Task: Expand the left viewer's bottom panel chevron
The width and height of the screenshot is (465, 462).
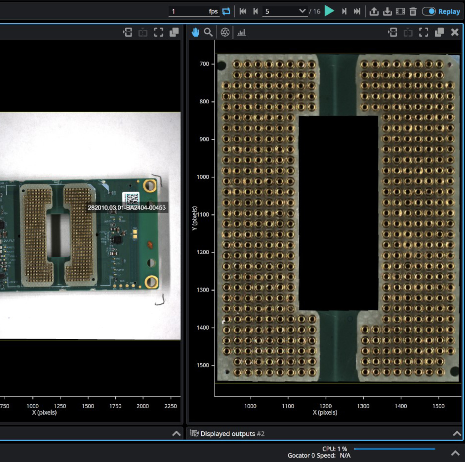Action: point(176,433)
